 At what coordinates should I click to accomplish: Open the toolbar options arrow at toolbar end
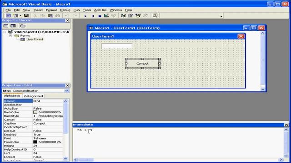[x=221, y=16]
